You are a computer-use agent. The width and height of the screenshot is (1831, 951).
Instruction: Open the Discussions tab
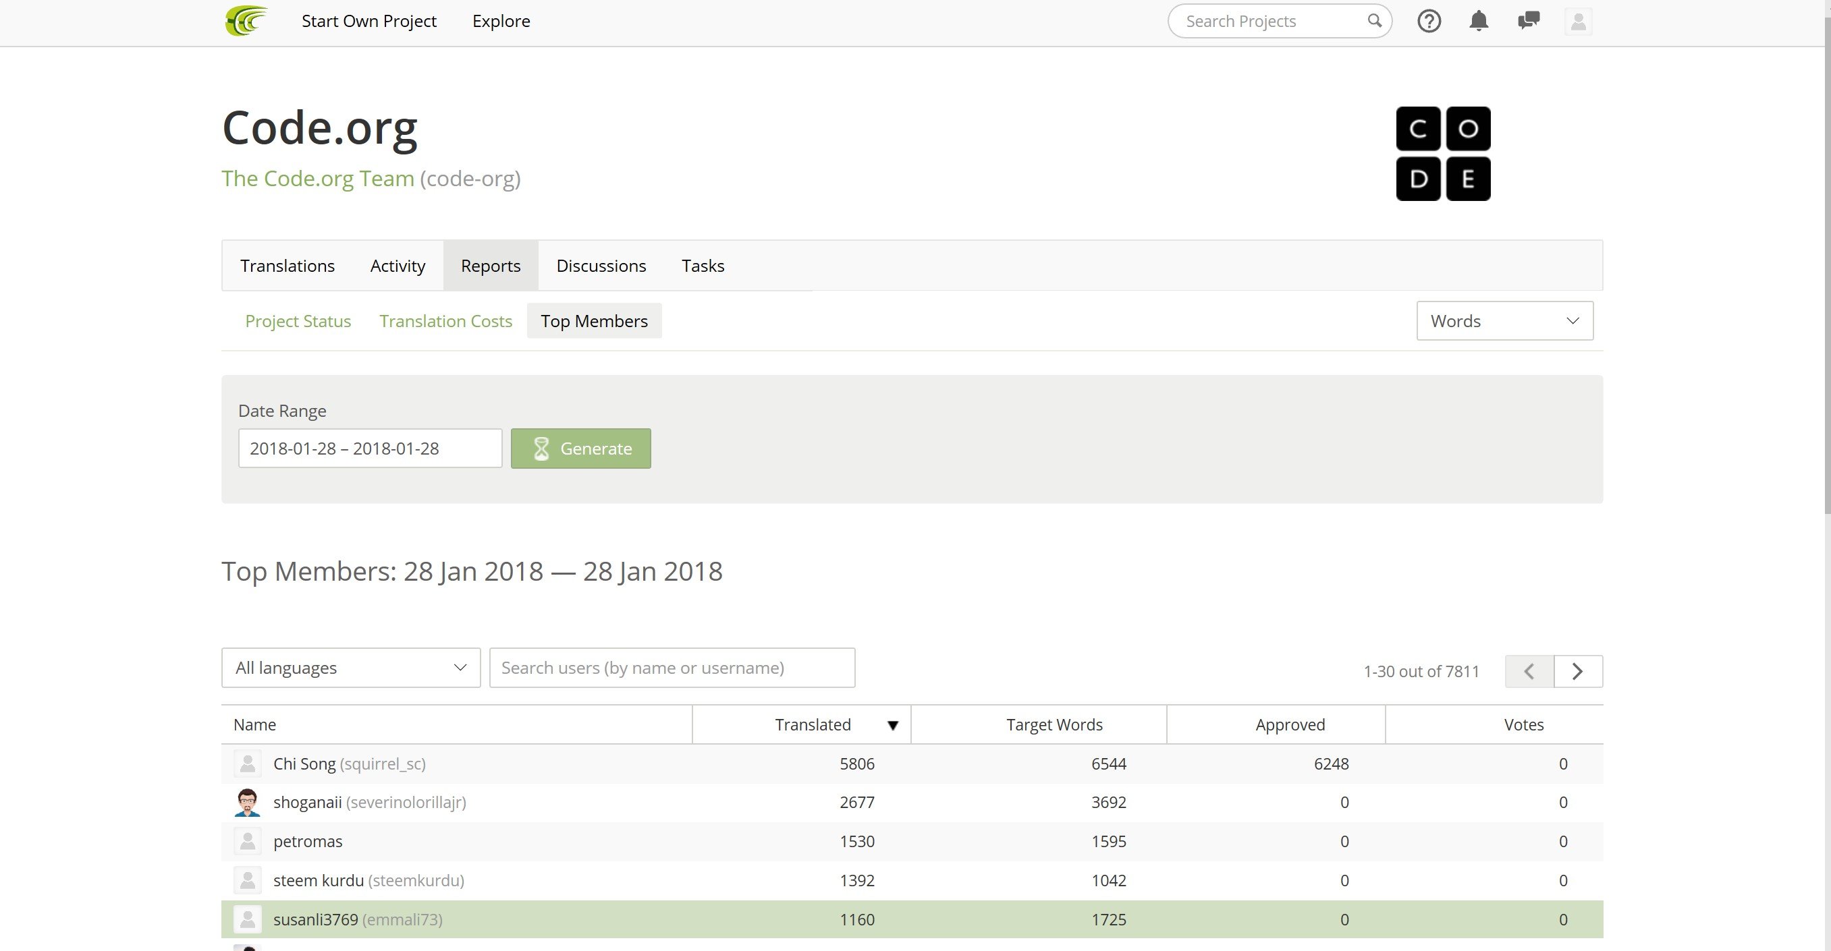click(x=601, y=266)
